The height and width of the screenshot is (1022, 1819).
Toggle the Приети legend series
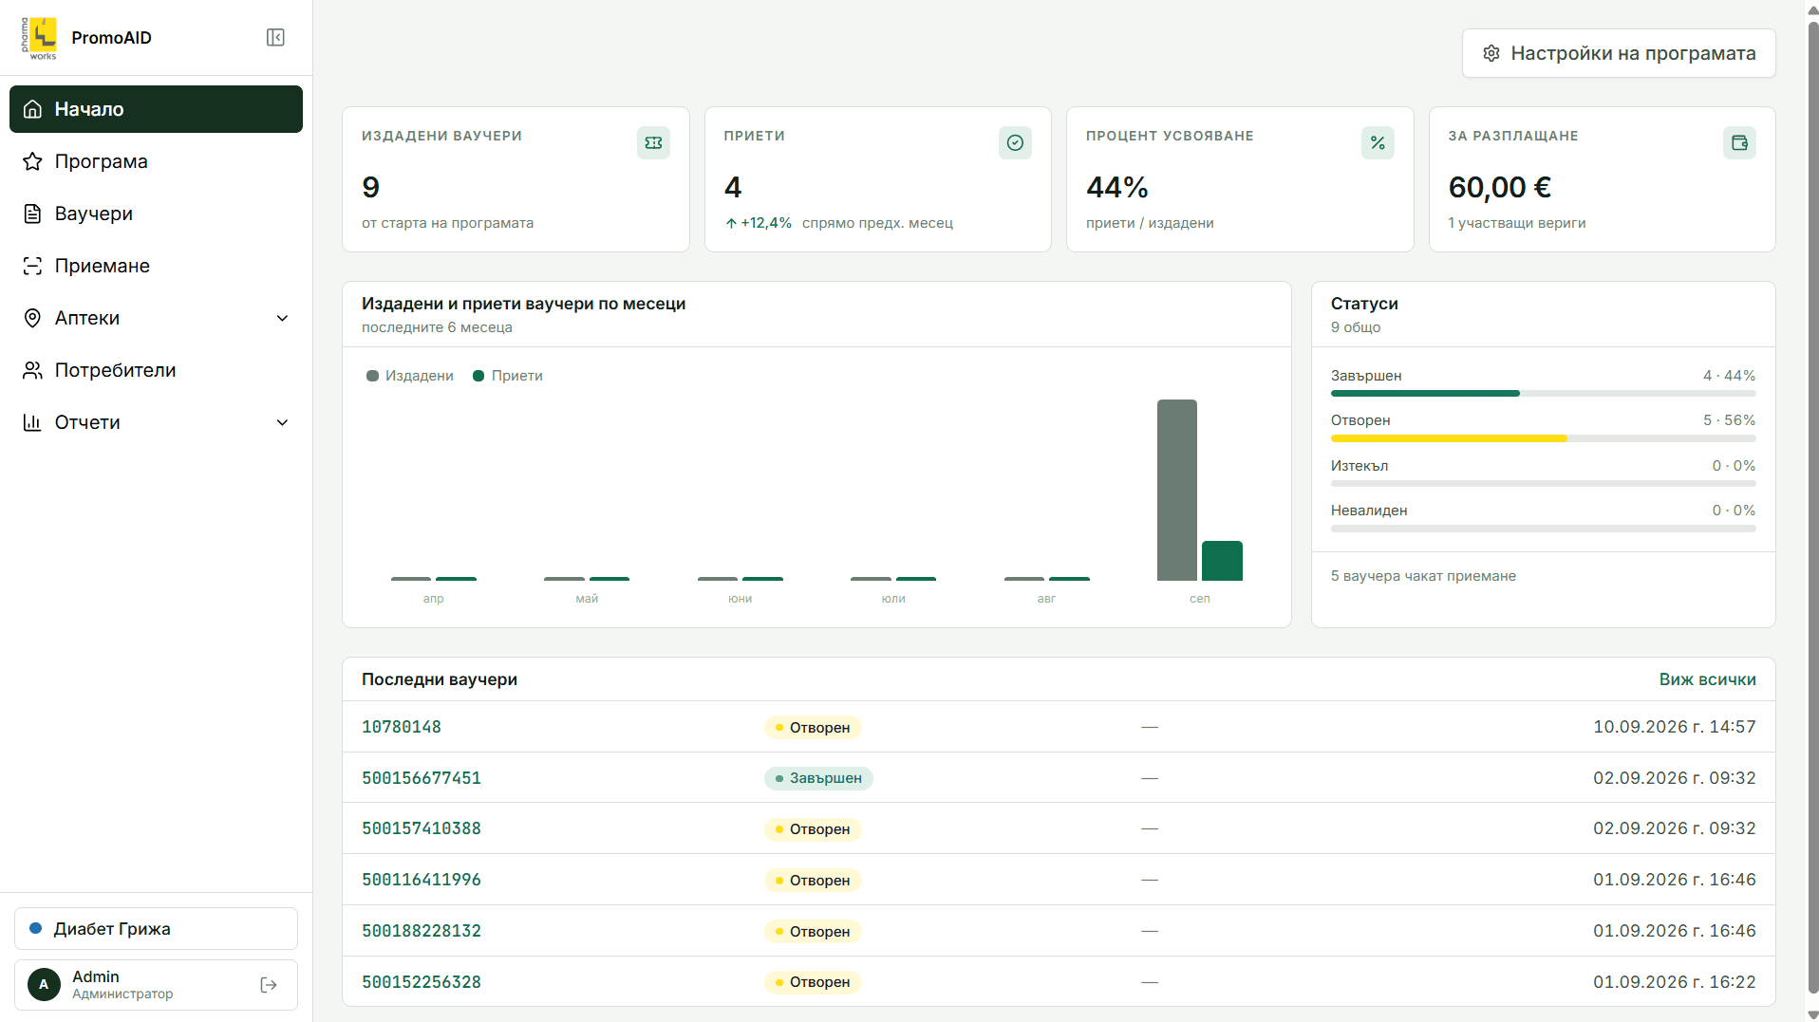point(508,376)
